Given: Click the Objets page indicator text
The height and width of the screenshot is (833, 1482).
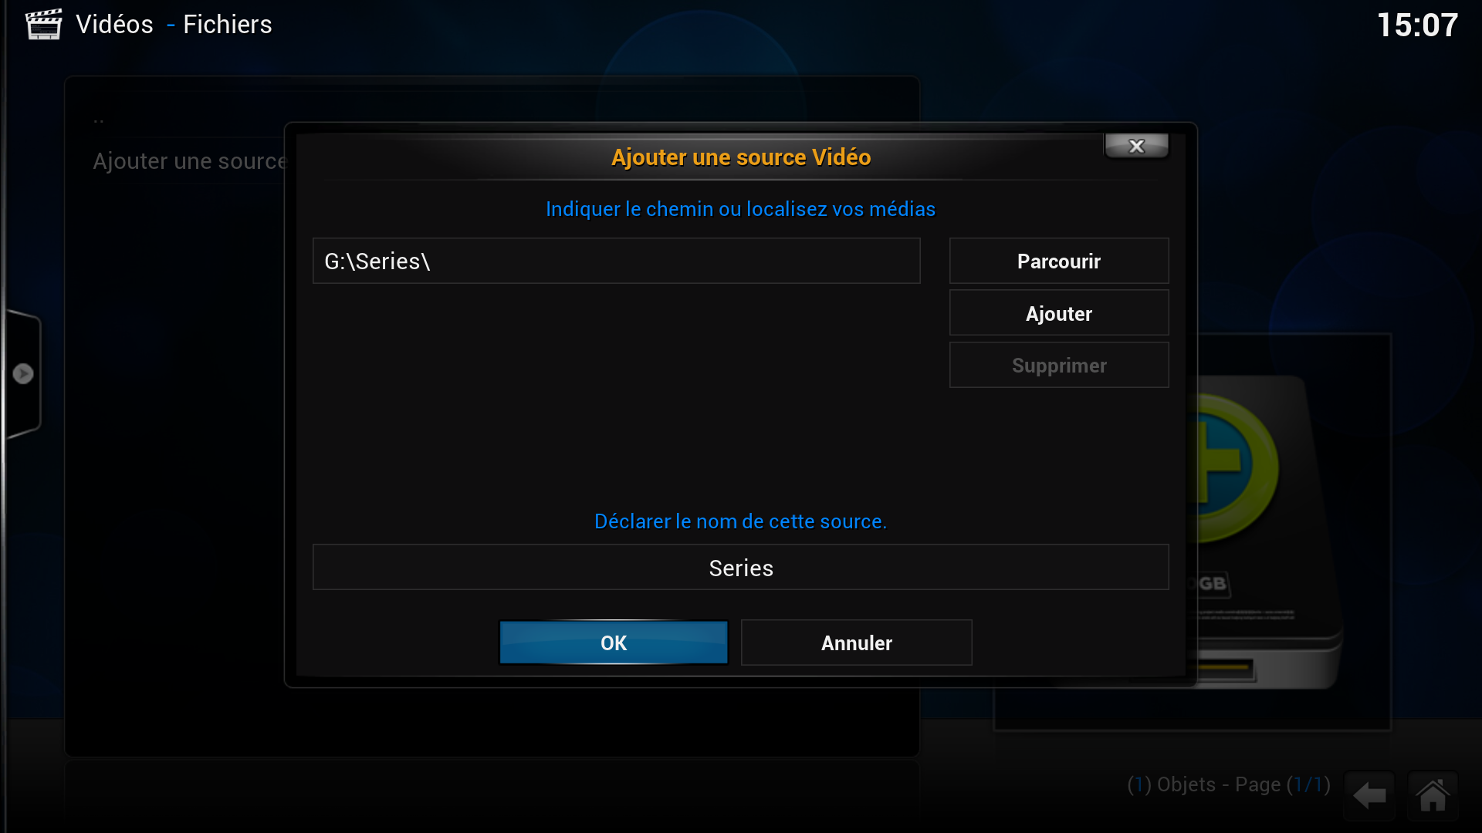Looking at the screenshot, I should point(1228,784).
